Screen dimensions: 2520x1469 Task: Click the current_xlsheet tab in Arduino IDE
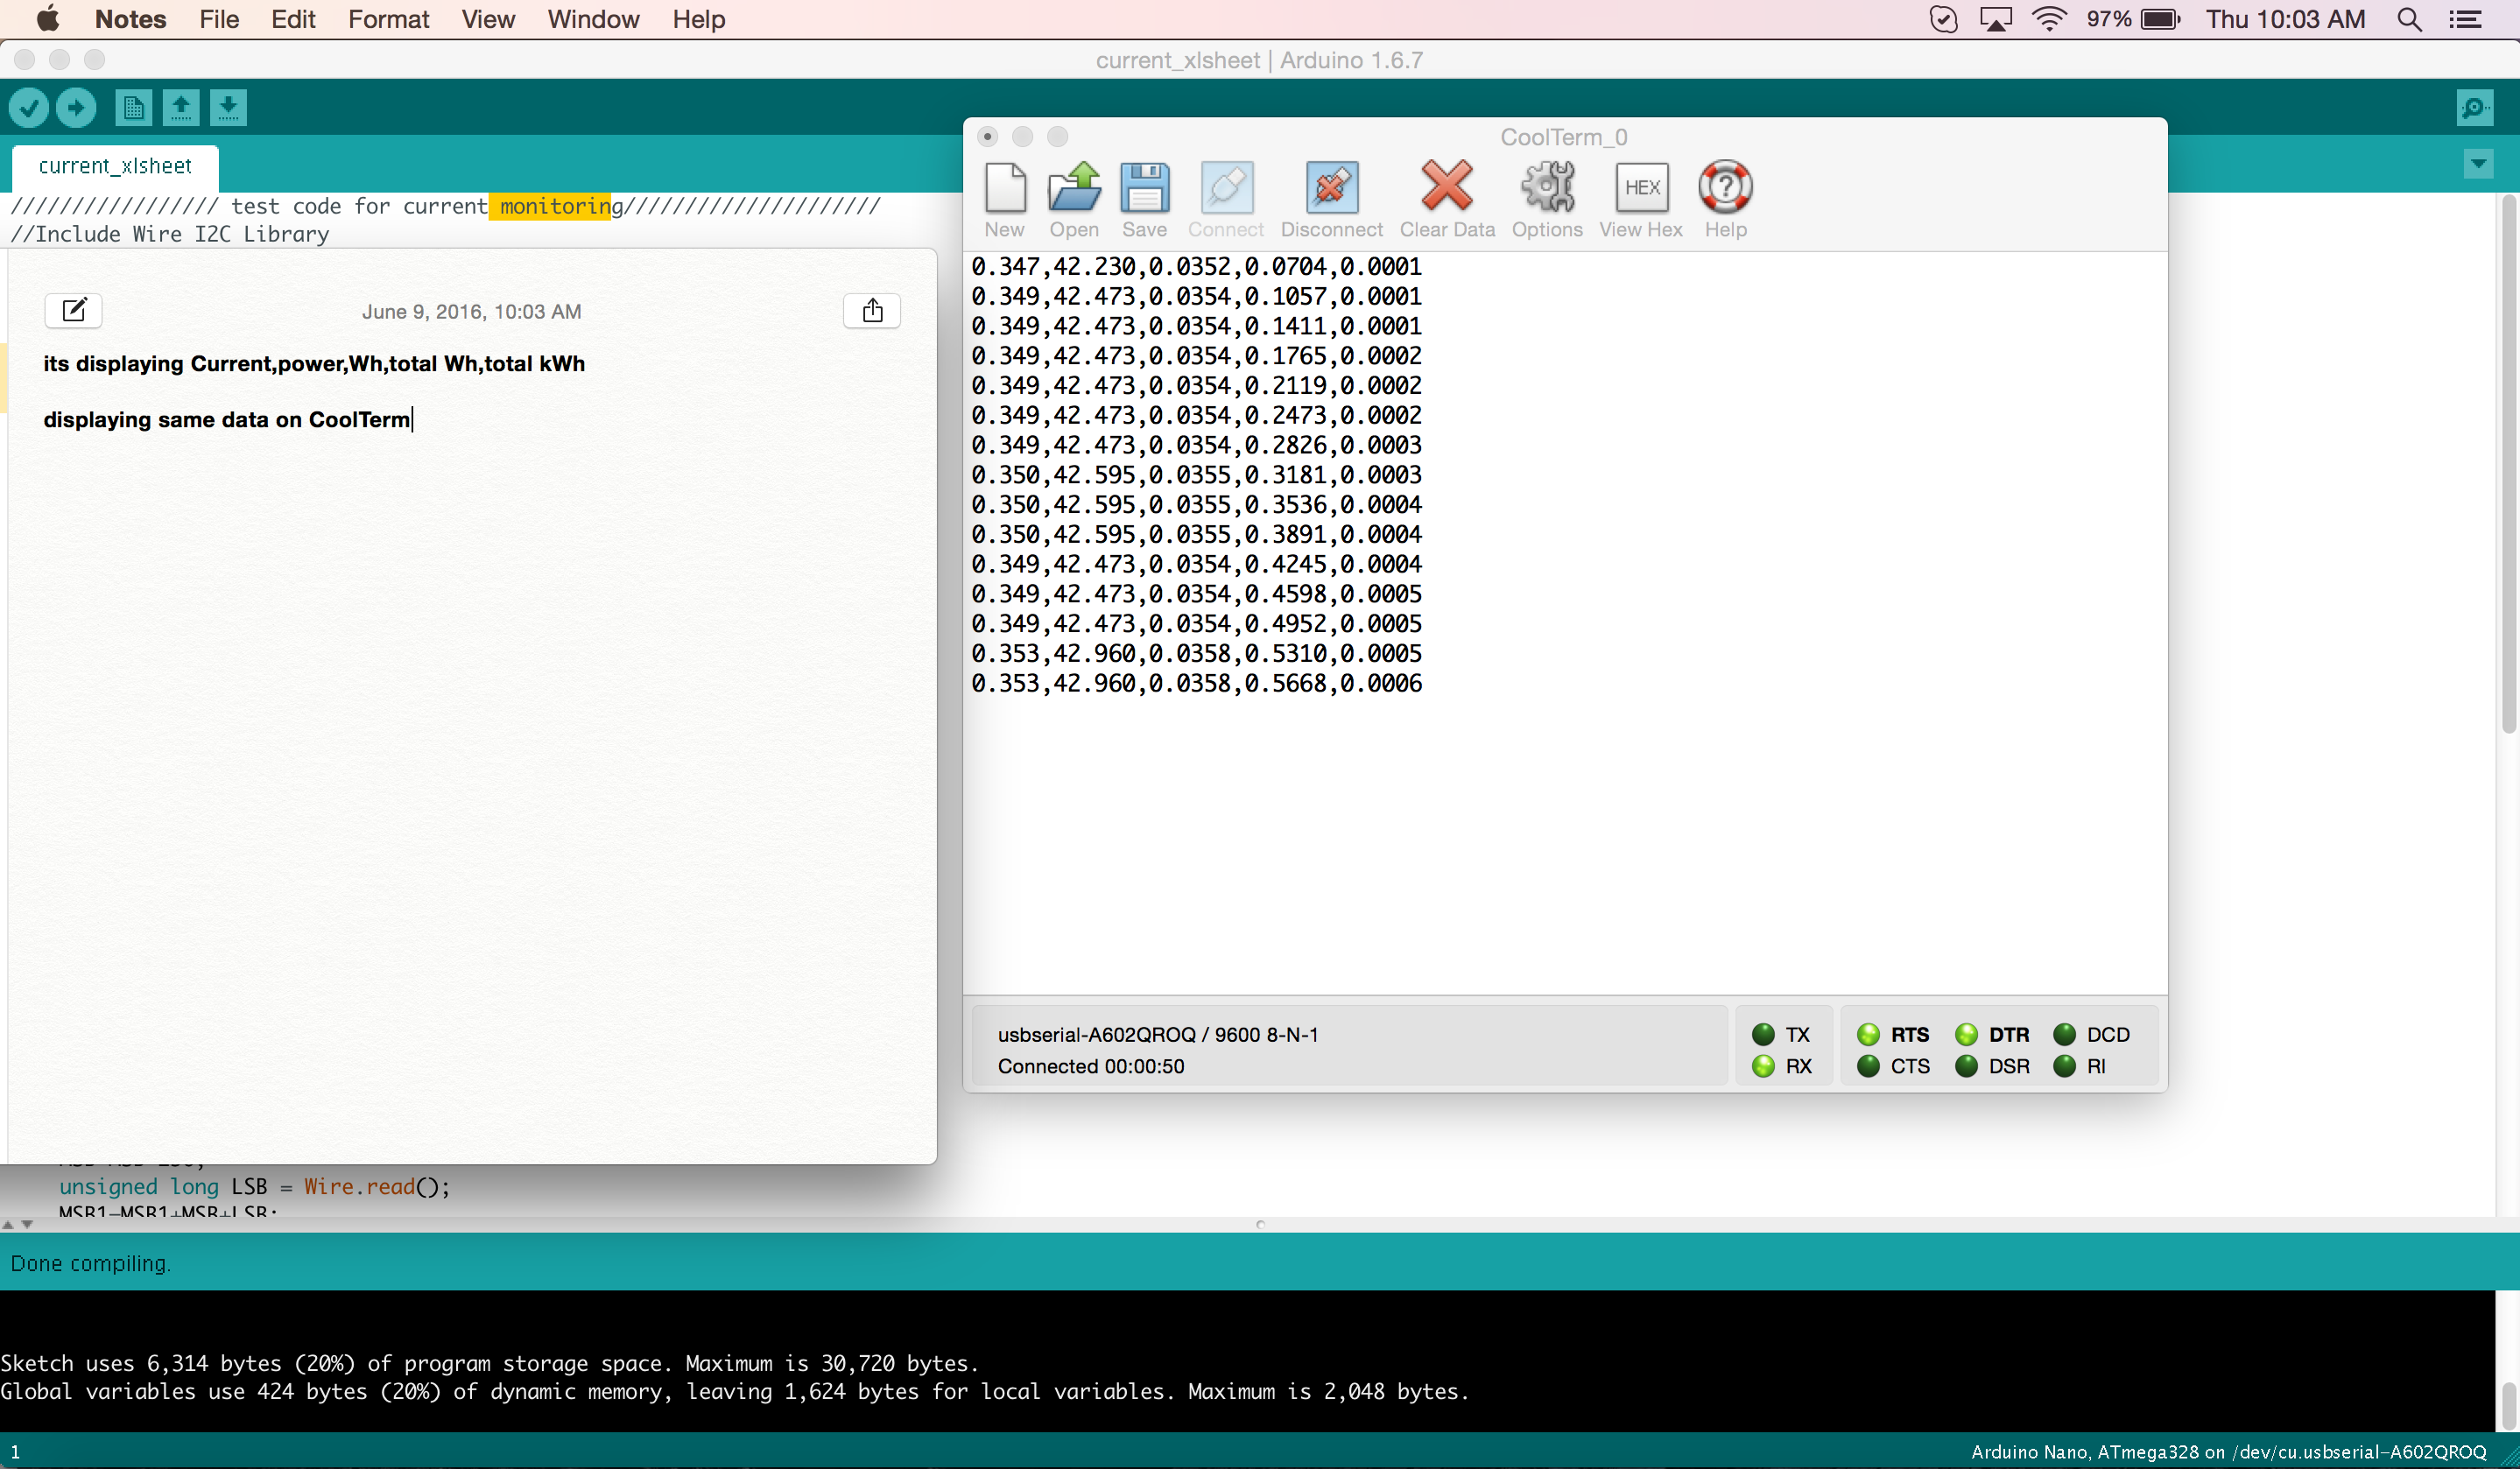pos(114,165)
